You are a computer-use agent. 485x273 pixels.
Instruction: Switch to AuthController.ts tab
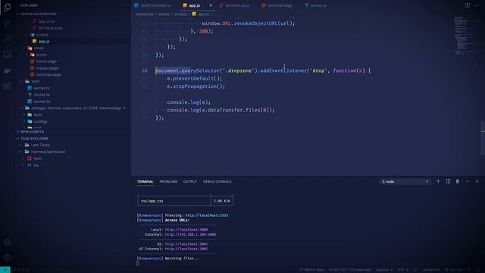point(153,5)
